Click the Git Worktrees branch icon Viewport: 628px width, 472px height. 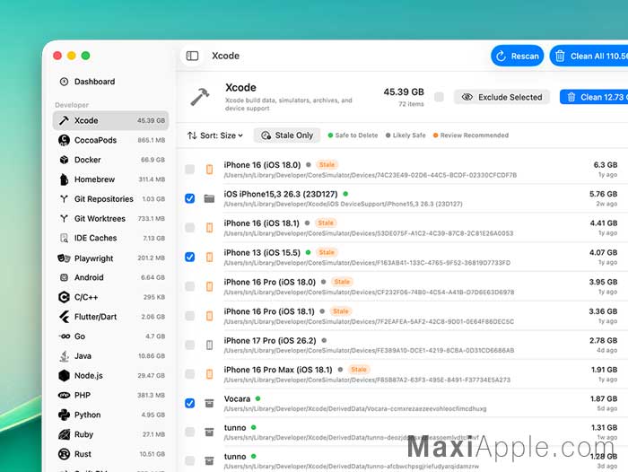[x=64, y=219]
